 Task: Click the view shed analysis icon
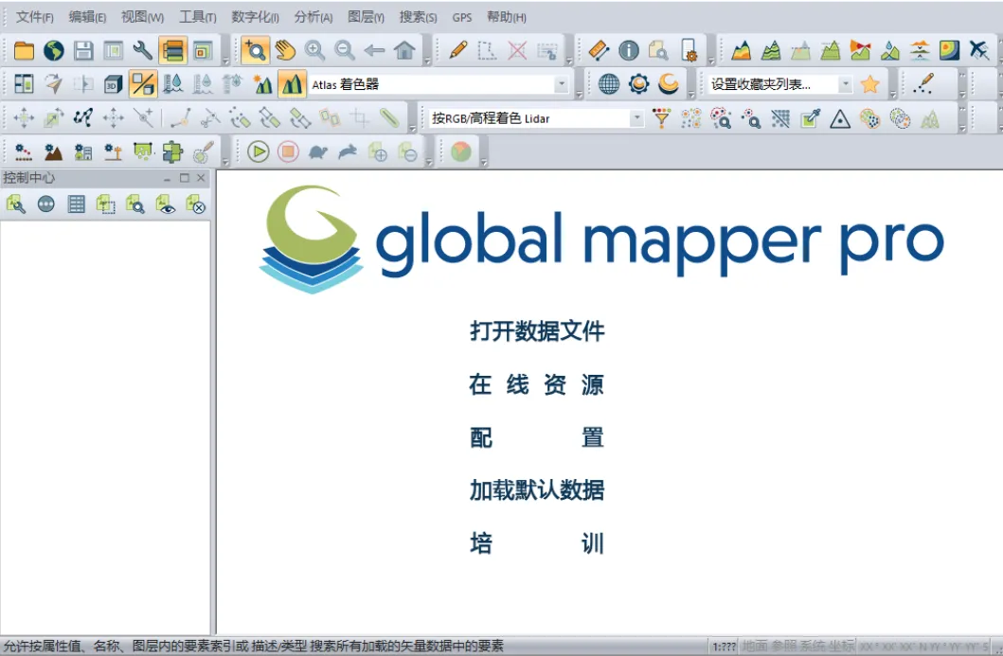[860, 50]
